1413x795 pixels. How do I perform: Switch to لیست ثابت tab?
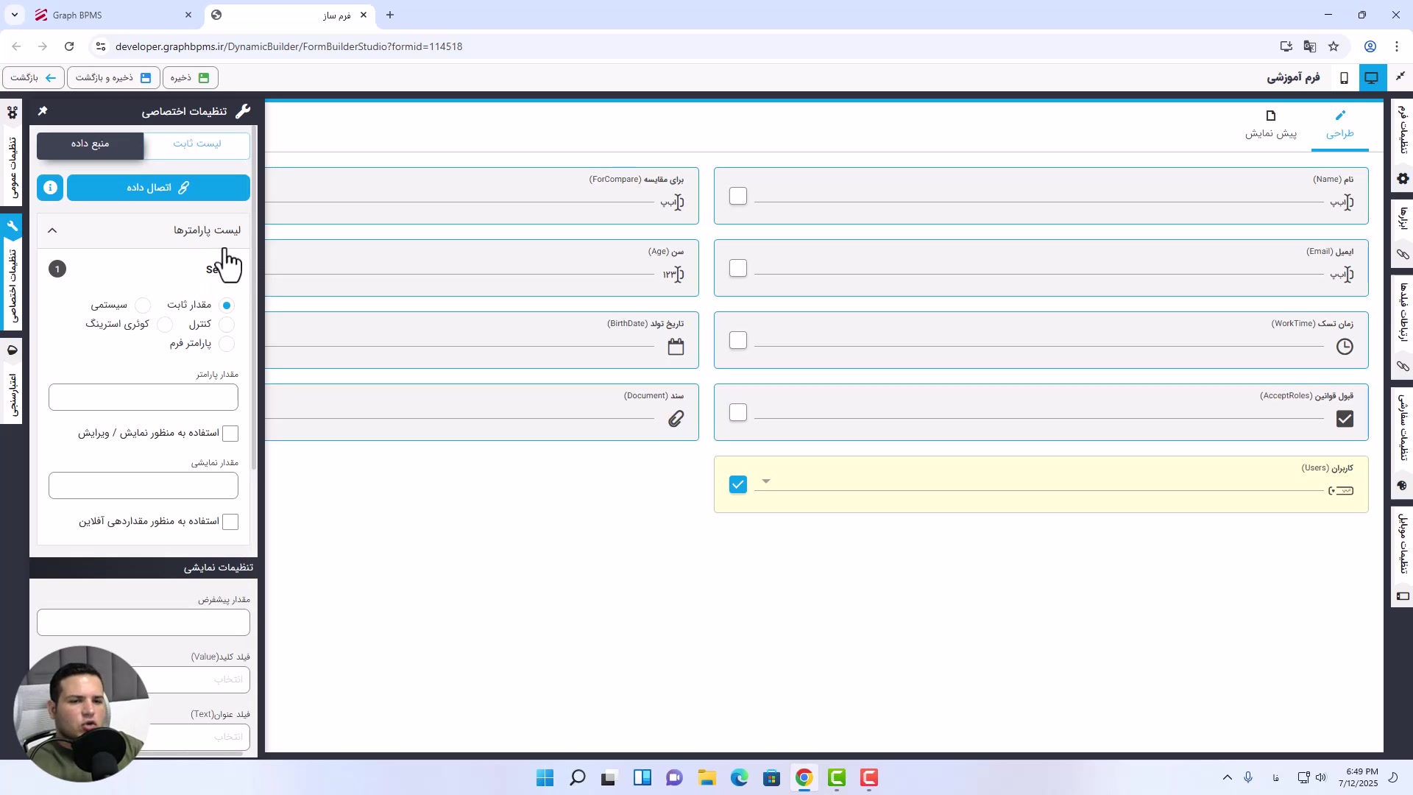tap(196, 144)
